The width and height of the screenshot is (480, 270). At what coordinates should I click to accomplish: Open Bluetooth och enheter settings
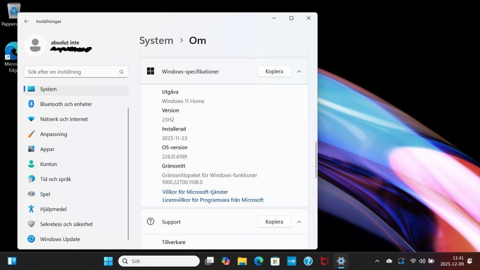pyautogui.click(x=66, y=104)
